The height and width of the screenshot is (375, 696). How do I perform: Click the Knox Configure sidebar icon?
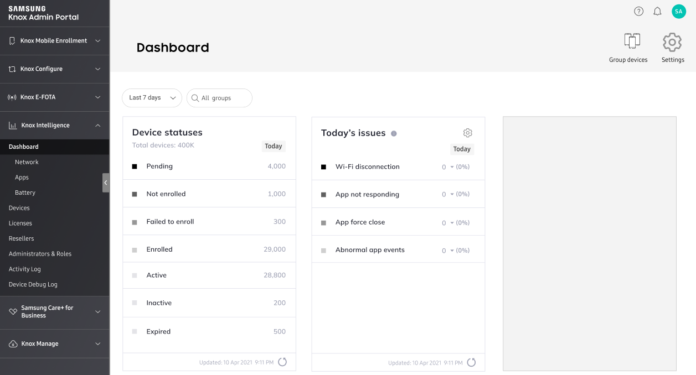pos(12,69)
